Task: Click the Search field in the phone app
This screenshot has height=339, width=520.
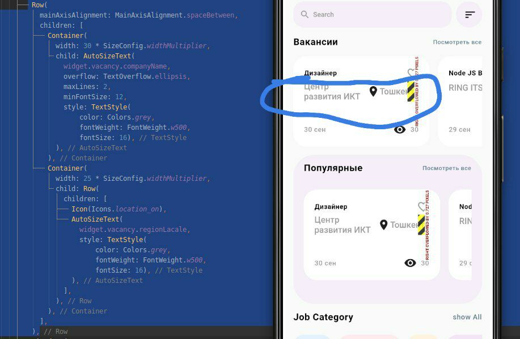Action: tap(372, 15)
